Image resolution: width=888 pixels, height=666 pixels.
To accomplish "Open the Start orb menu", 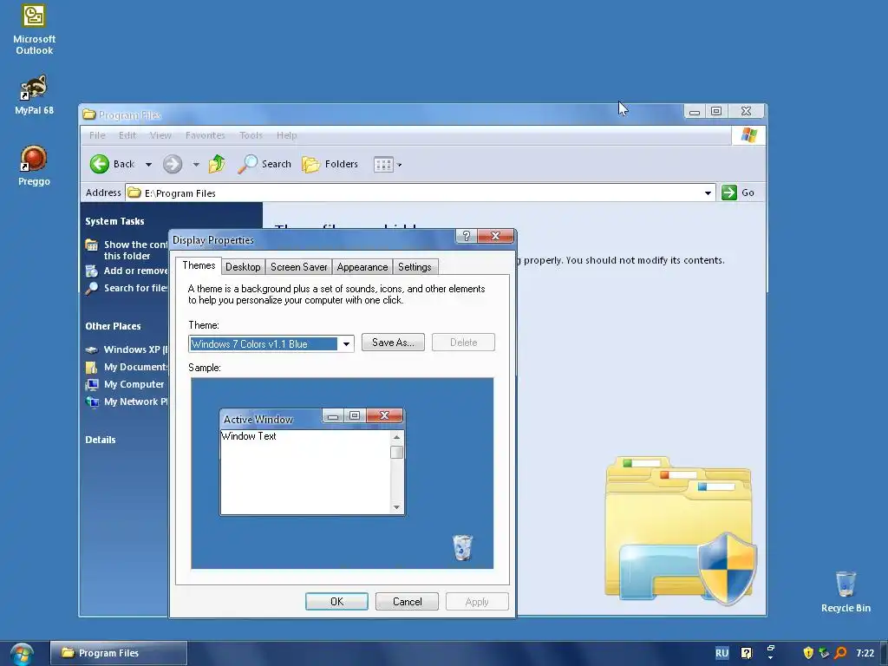I will [x=21, y=654].
